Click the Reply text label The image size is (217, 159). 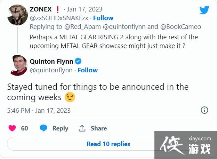(x=60, y=128)
